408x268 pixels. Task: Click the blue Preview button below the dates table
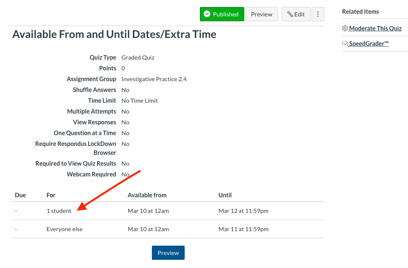pos(168,252)
